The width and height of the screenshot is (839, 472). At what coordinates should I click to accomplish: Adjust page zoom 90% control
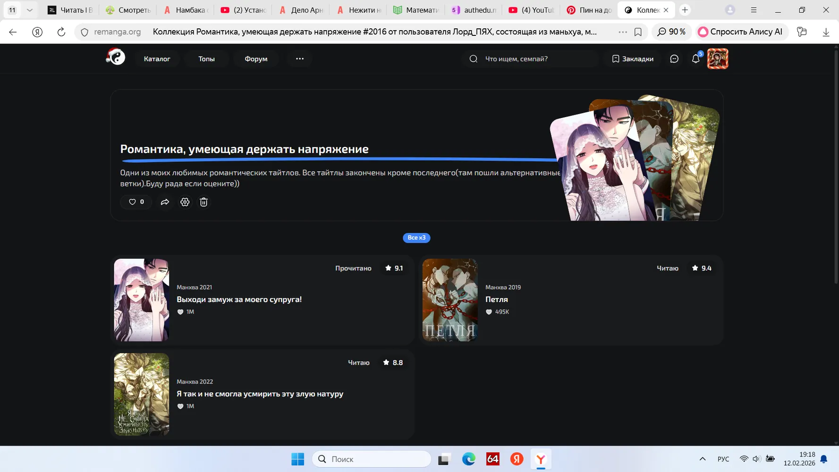tap(671, 32)
